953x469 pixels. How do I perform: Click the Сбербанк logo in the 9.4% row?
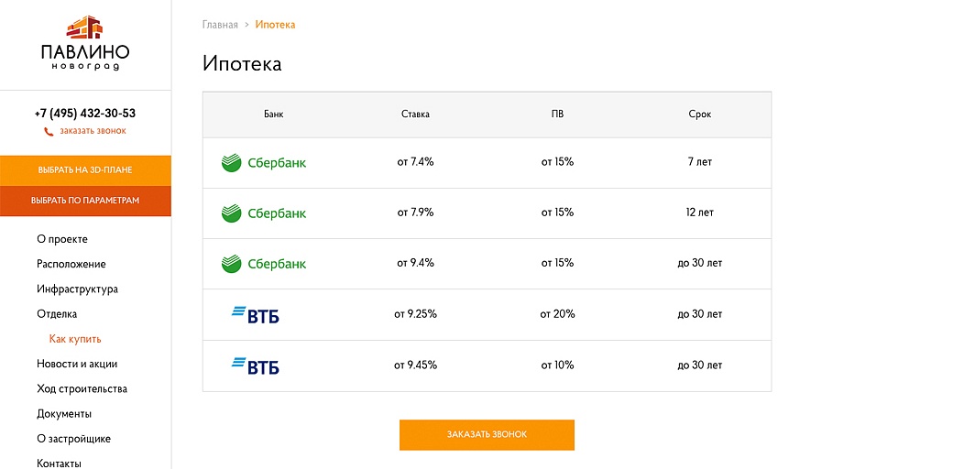click(264, 264)
